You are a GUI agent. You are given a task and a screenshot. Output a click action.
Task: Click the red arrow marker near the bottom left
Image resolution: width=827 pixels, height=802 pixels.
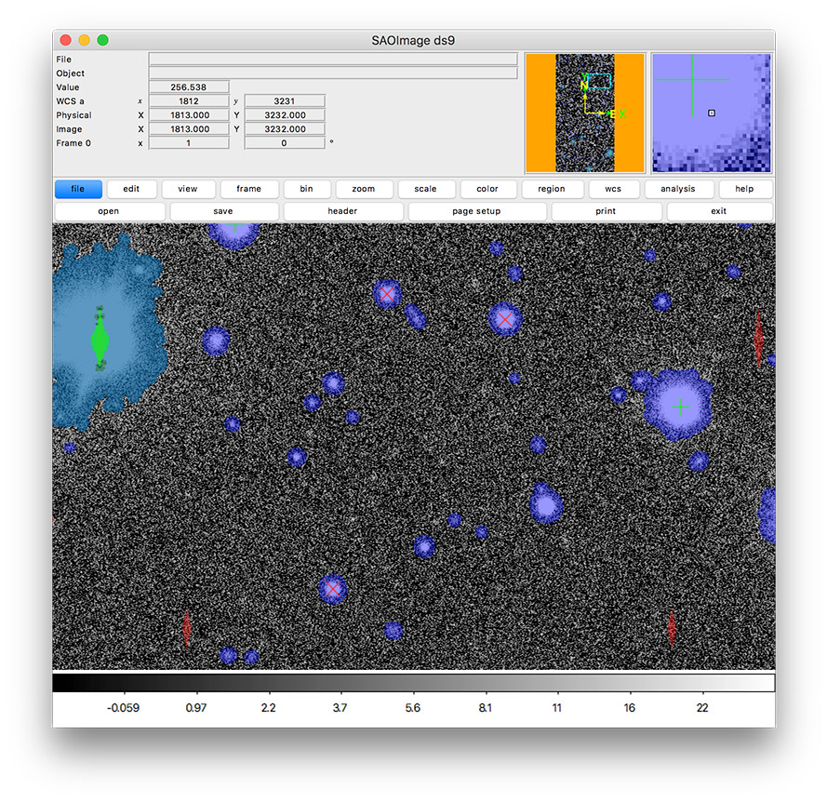coord(186,629)
